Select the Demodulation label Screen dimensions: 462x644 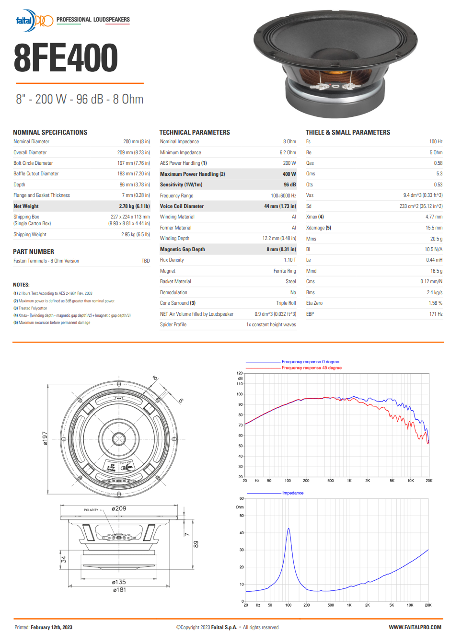tap(174, 293)
